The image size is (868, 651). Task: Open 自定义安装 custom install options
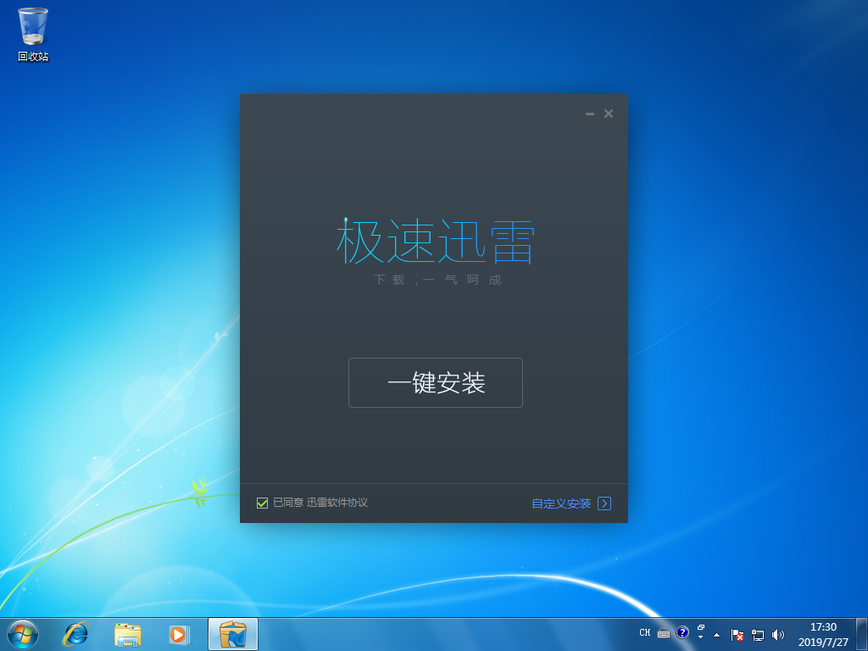click(560, 504)
